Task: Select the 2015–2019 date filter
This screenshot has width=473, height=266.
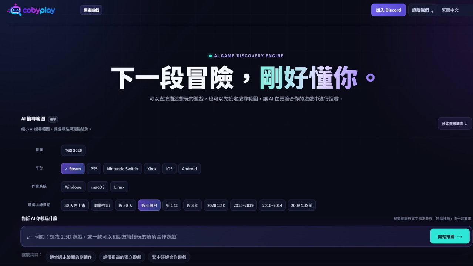Action: tap(244, 205)
